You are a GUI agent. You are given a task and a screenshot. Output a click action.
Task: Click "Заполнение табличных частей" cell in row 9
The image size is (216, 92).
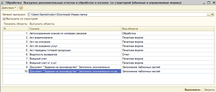168,67
